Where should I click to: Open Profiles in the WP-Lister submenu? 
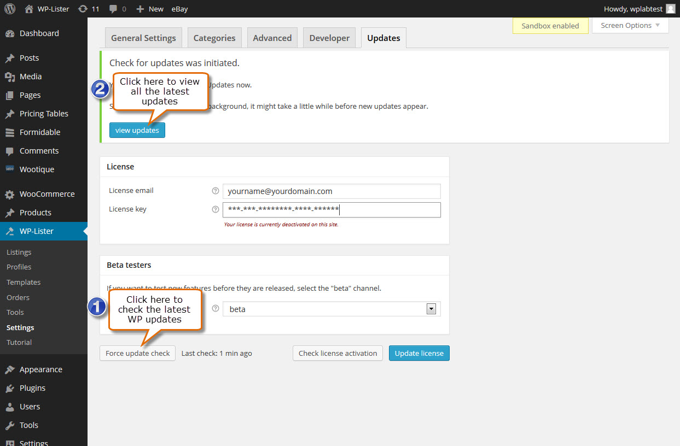[19, 267]
